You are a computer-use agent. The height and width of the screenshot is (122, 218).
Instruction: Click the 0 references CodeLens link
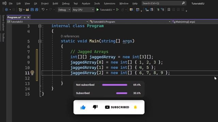(x=70, y=36)
